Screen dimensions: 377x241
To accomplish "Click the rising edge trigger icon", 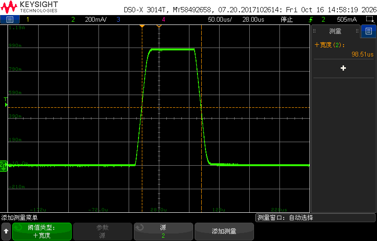I will 311,19.
